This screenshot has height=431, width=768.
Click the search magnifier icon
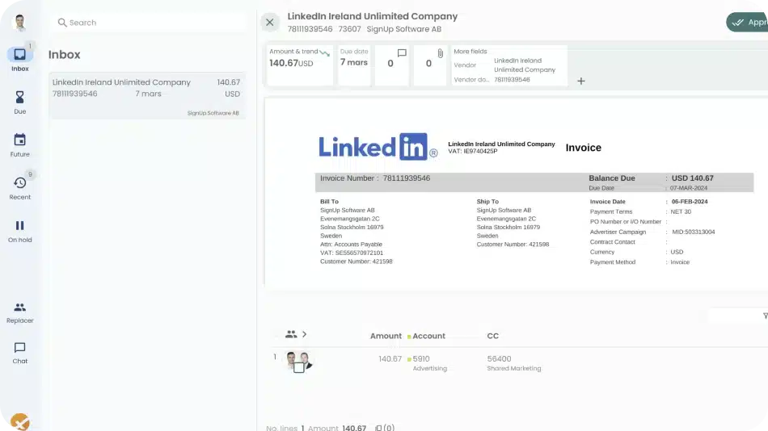coord(62,23)
